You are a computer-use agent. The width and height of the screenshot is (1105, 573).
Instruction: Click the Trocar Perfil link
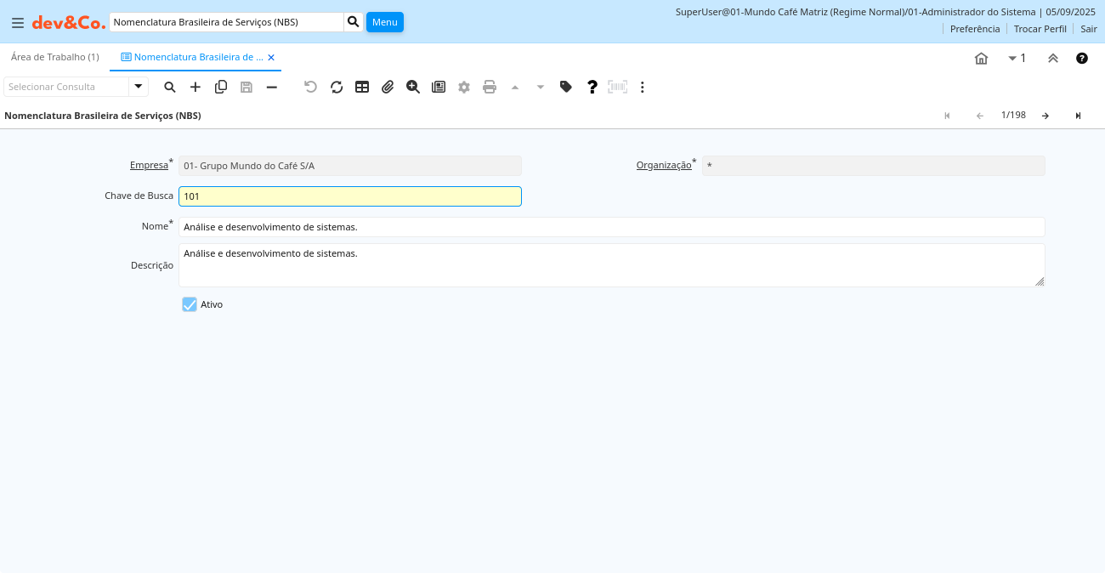point(1040,29)
